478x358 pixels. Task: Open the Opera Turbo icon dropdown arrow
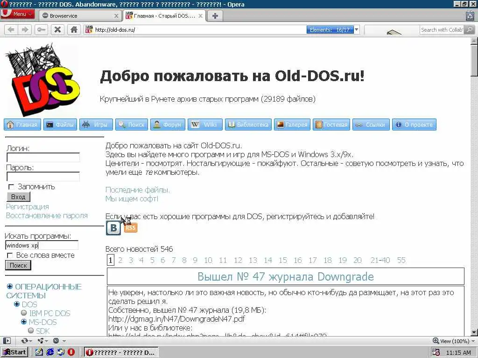click(64, 341)
